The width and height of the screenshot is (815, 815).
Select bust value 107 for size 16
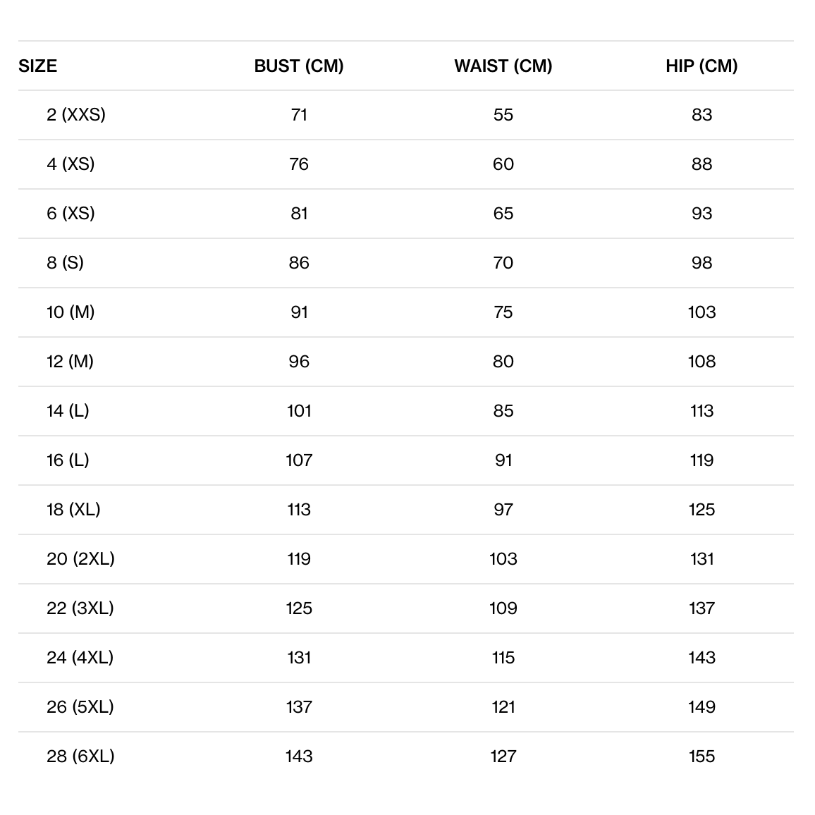click(299, 460)
